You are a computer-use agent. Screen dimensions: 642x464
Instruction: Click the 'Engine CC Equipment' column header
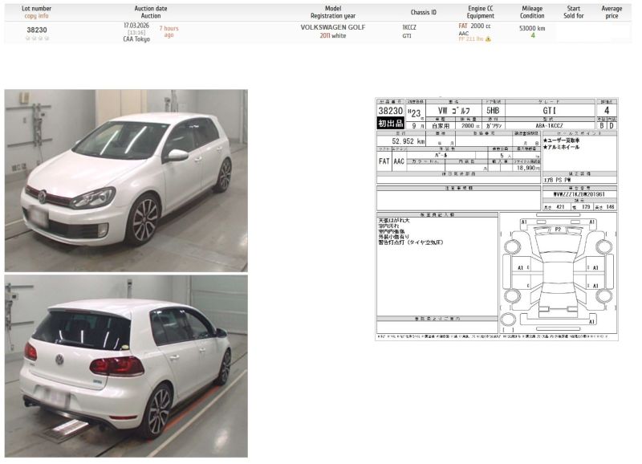point(480,12)
